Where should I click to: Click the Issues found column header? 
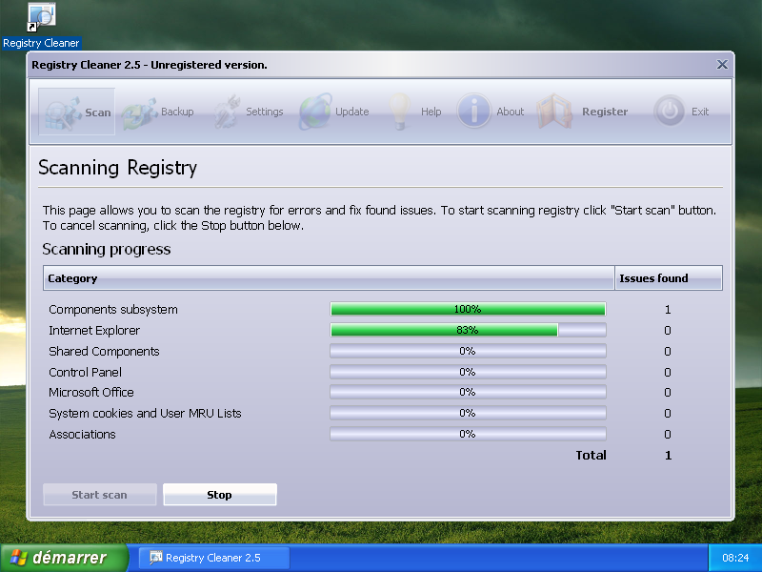point(669,278)
